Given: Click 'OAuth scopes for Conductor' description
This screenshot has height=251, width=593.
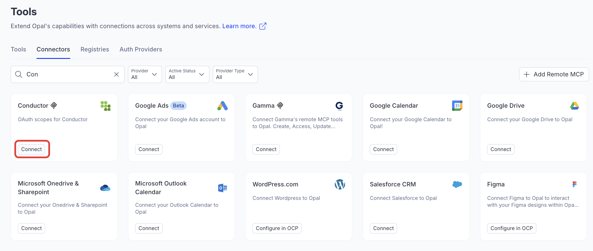Looking at the screenshot, I should 53,119.
